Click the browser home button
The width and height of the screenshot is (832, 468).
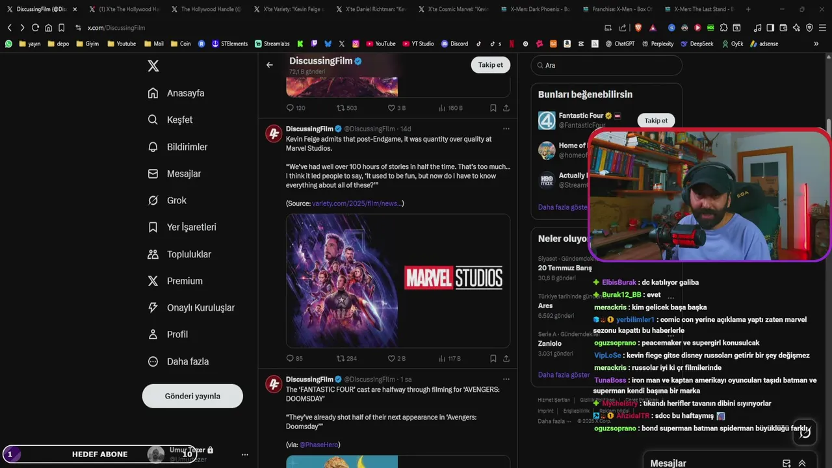[x=48, y=28]
